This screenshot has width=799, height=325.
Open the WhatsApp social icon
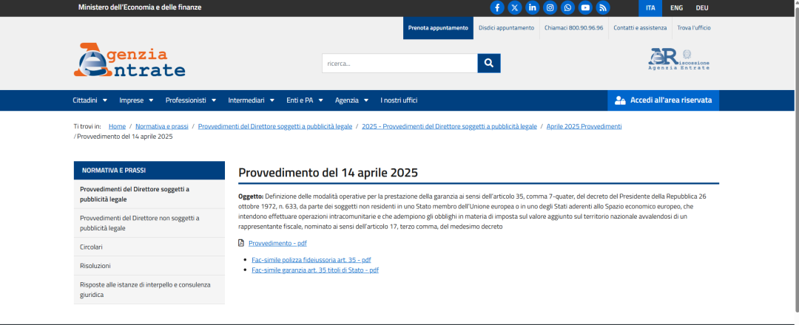click(x=567, y=7)
